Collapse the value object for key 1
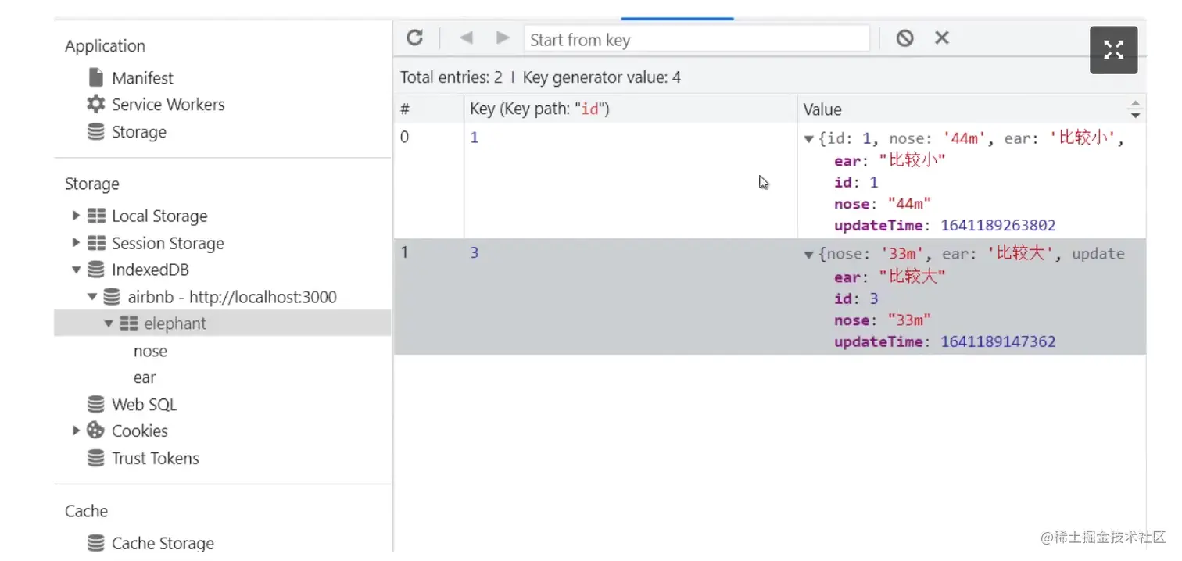 (x=809, y=139)
